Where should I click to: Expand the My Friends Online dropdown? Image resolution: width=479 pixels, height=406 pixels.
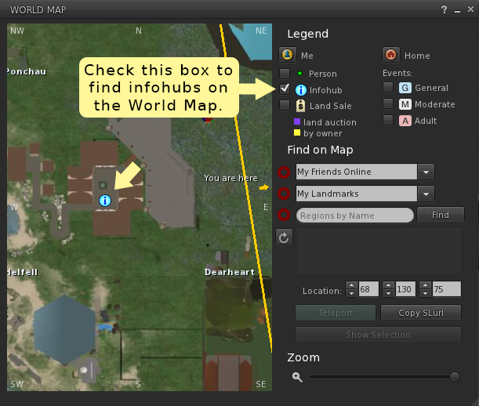pos(426,172)
